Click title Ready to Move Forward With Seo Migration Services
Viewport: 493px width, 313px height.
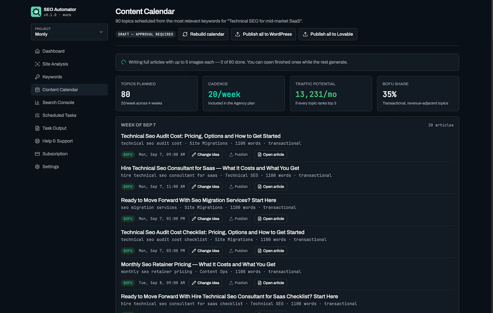pos(198,200)
